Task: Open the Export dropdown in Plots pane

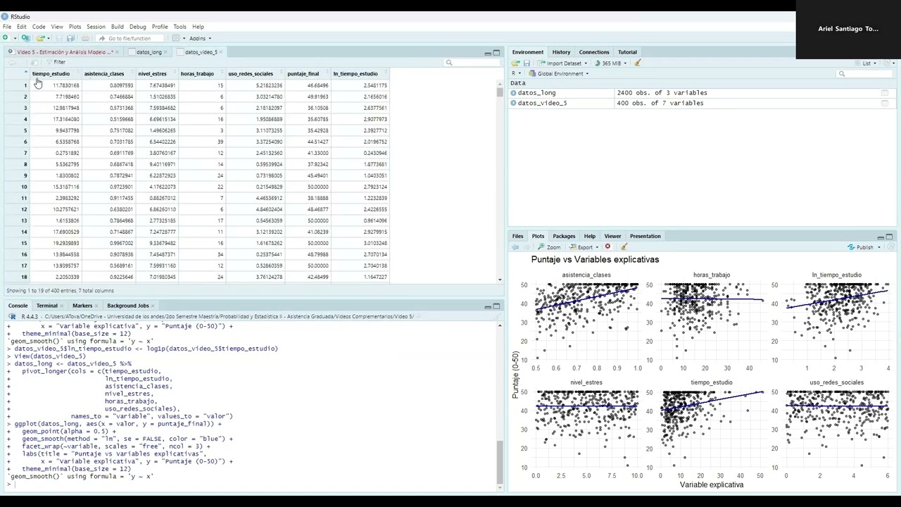Action: (x=584, y=247)
